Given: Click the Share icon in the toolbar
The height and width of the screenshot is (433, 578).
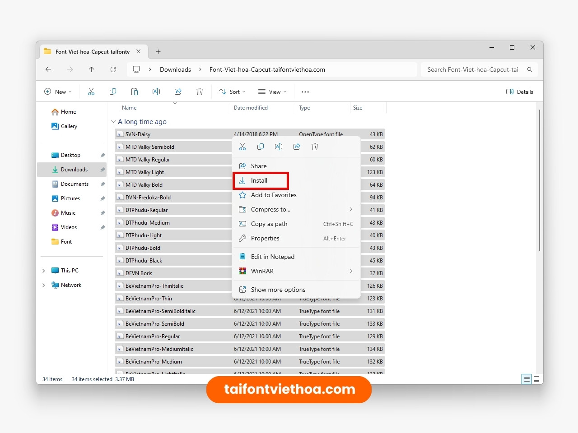Looking at the screenshot, I should pyautogui.click(x=178, y=92).
